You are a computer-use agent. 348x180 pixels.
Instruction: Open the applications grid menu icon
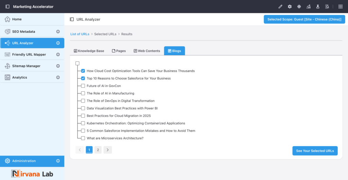[x=340, y=6]
